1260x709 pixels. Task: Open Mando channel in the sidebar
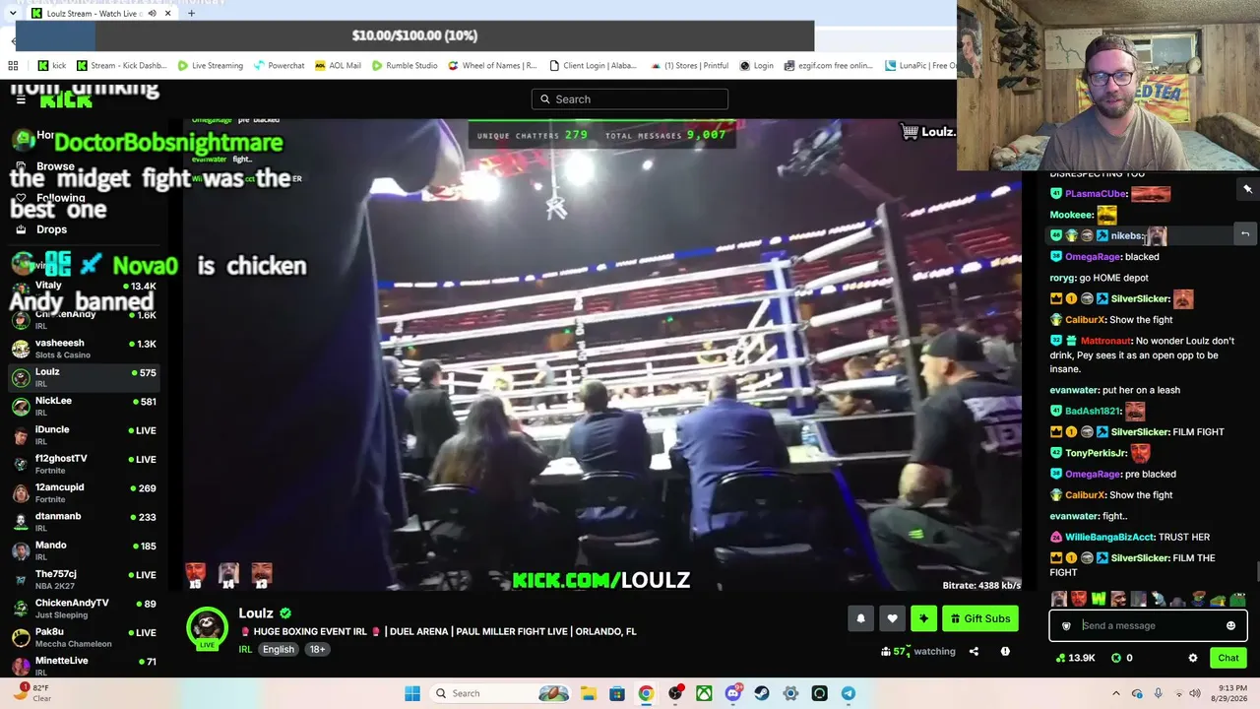84,549
